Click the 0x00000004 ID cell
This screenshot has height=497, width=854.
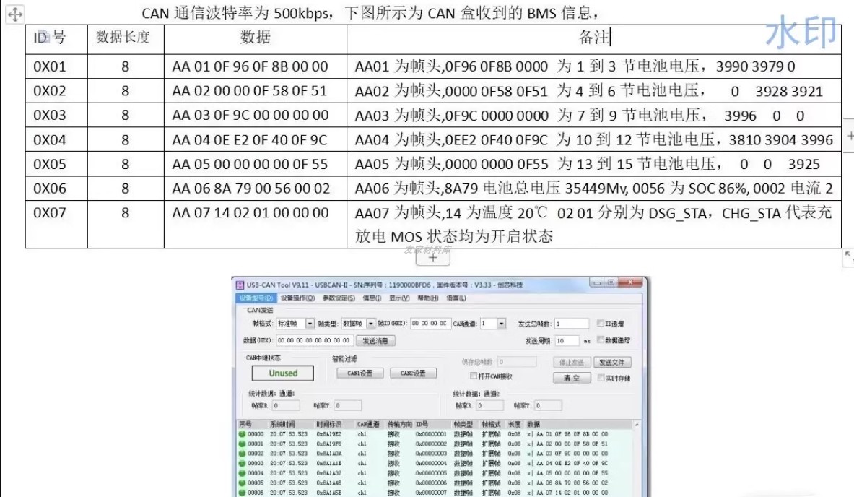coord(431,463)
